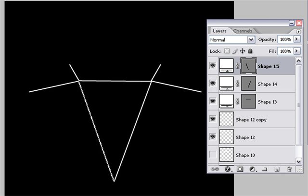Select the Layers tab
The width and height of the screenshot is (308, 196).
[219, 31]
